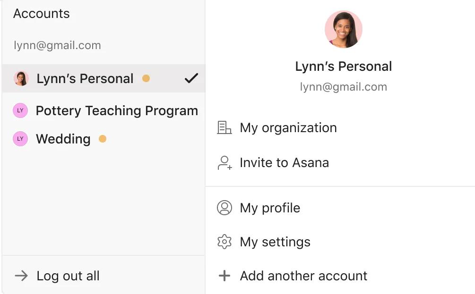The height and width of the screenshot is (294, 475).
Task: Click the orange dot beside Lynn's Personal
Action: (x=146, y=78)
